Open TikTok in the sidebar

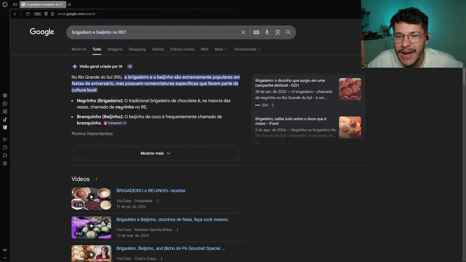tap(5, 119)
